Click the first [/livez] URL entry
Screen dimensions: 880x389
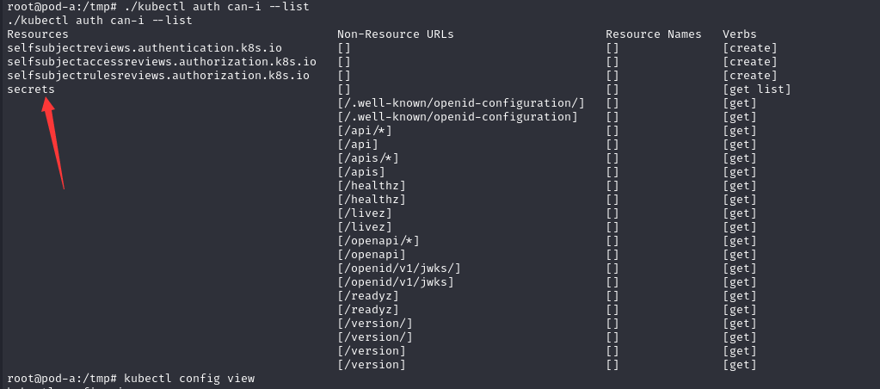tap(365, 213)
